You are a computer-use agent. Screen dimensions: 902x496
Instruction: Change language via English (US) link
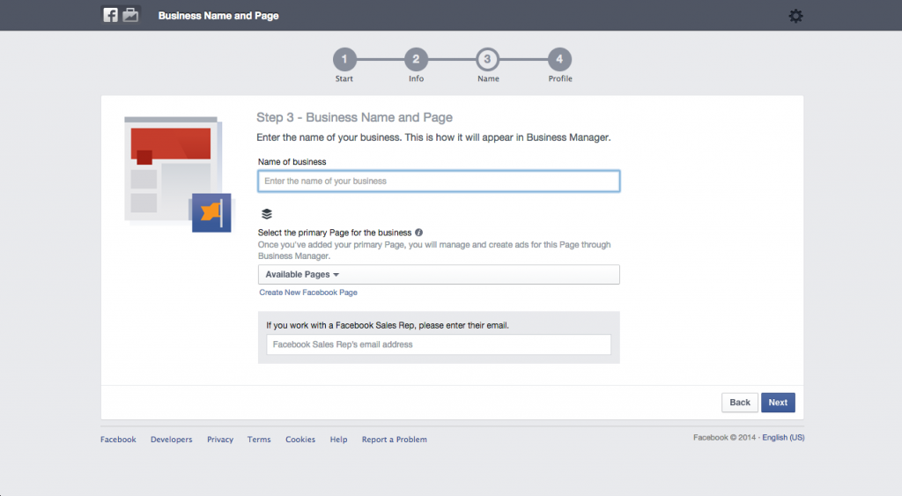click(783, 437)
